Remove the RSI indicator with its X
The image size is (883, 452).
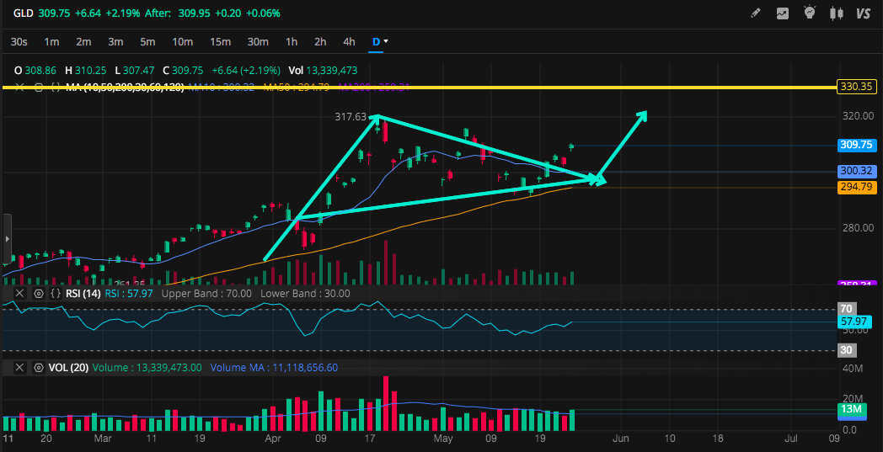pyautogui.click(x=19, y=293)
